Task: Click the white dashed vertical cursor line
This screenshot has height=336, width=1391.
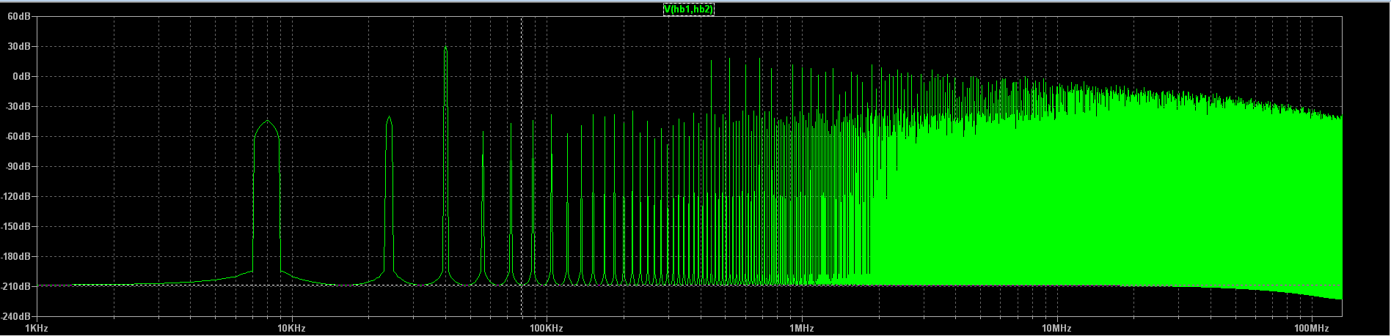Action: point(522,183)
